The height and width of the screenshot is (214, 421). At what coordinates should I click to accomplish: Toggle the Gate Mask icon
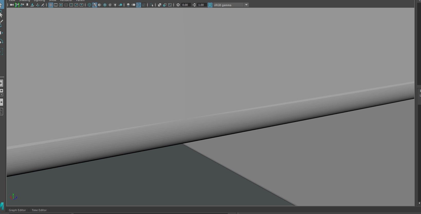[x=66, y=5]
